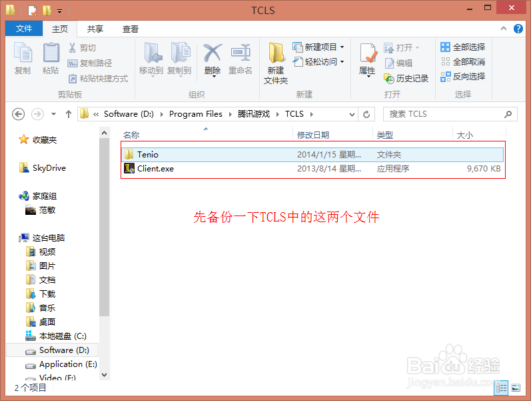Click the quick access Properties icon in the title bar
531x401 pixels.
32,11
